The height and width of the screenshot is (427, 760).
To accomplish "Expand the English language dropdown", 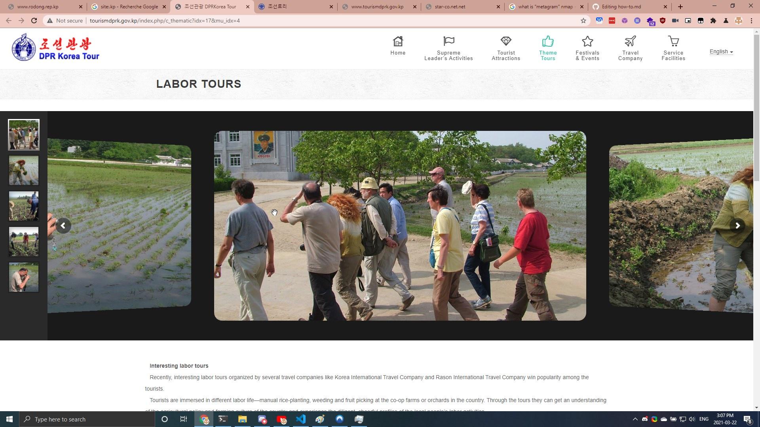I will point(721,52).
